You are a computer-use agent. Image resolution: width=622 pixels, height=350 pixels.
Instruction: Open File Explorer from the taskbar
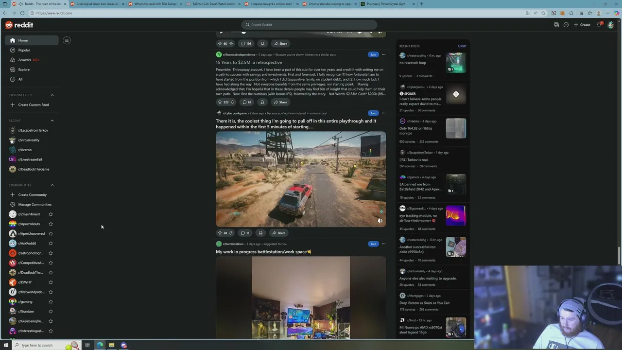click(x=111, y=345)
